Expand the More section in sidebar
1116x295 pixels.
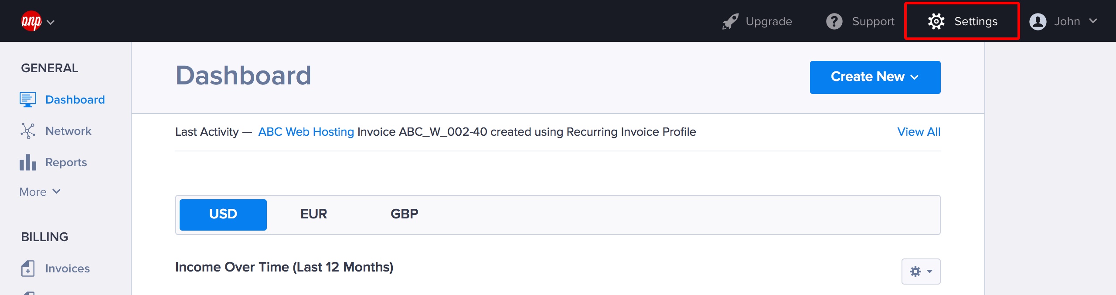point(40,192)
